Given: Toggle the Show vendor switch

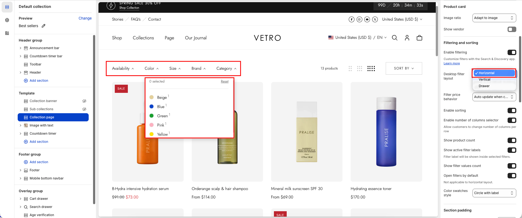Looking at the screenshot, I should (511, 29).
